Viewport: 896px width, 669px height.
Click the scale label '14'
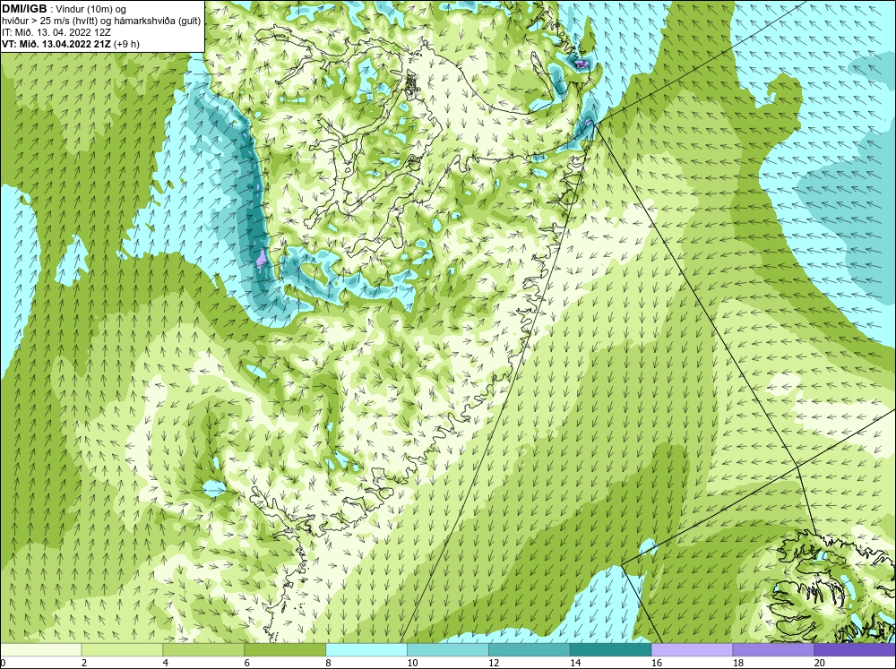coord(575,663)
